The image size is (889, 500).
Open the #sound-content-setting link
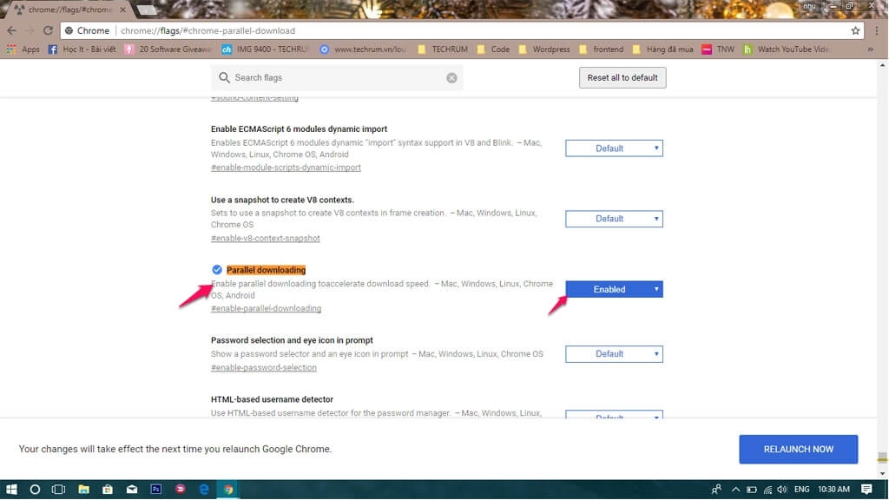pyautogui.click(x=254, y=97)
